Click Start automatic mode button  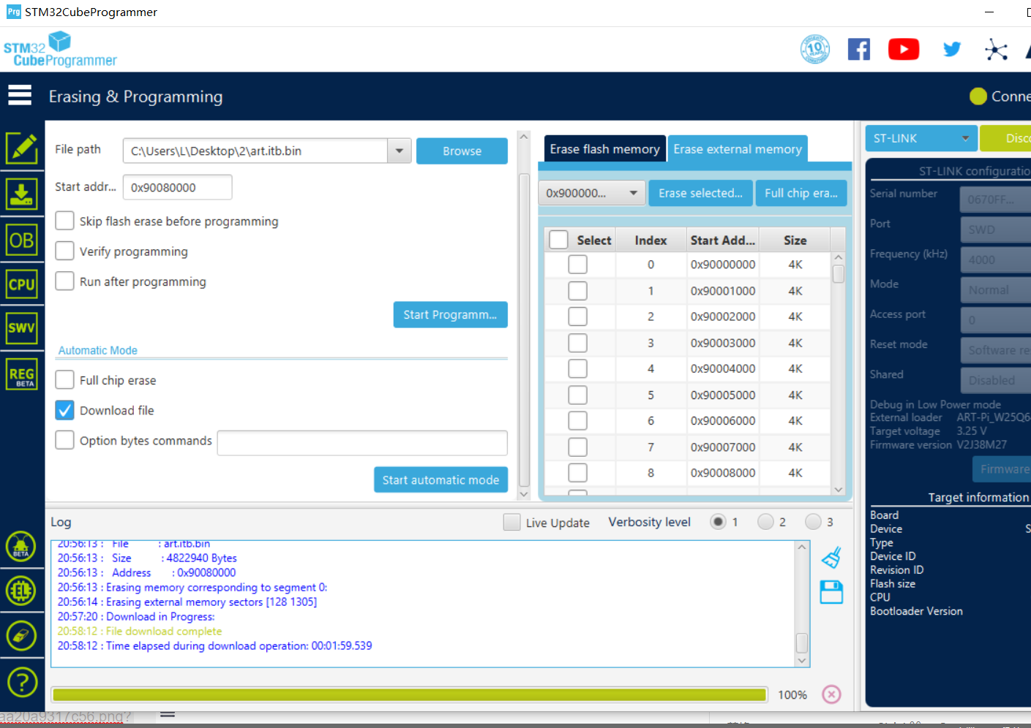point(440,479)
